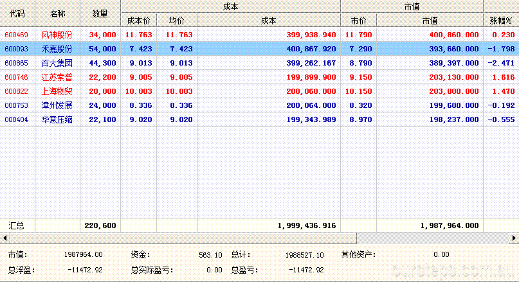Click the 涨幅% column header
Image resolution: width=519 pixels, height=282 pixels.
[501, 21]
